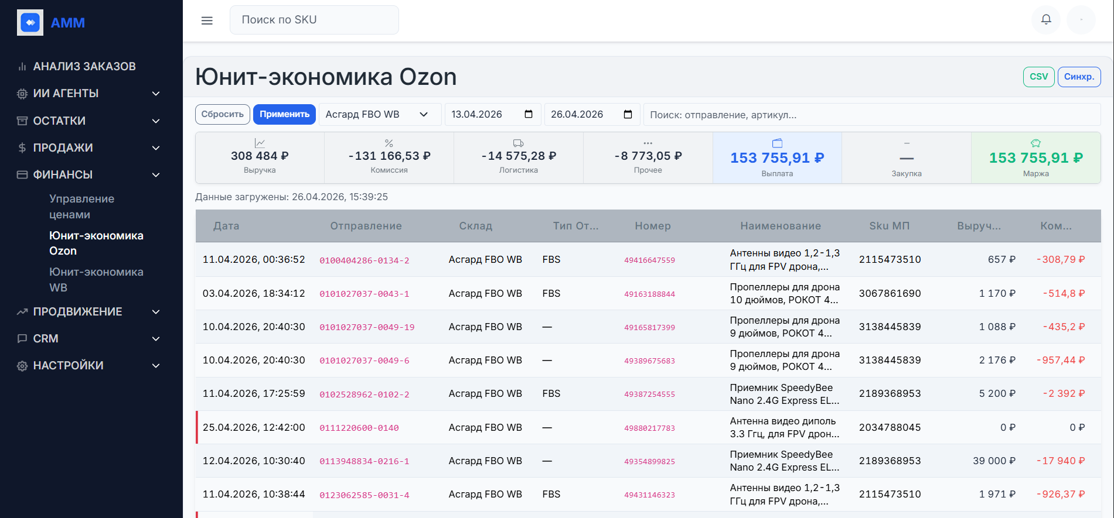Image resolution: width=1114 pixels, height=518 pixels.
Task: Expand the CRM menu chevron
Action: point(156,338)
